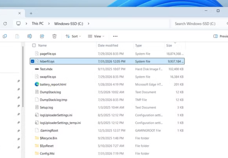Image resolution: width=228 pixels, height=158 pixels.
Task: Toggle the select-all checkbox beside Name
Action: pyautogui.click(x=34, y=45)
